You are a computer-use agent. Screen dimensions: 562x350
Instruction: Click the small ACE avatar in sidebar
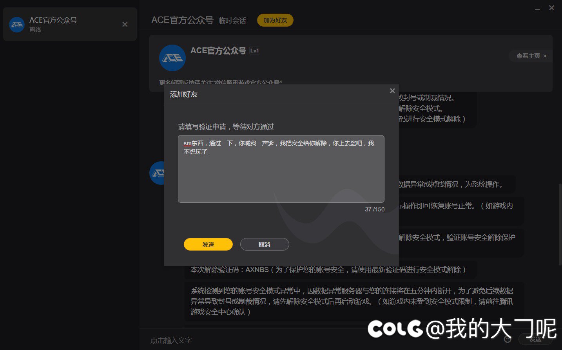pyautogui.click(x=17, y=25)
